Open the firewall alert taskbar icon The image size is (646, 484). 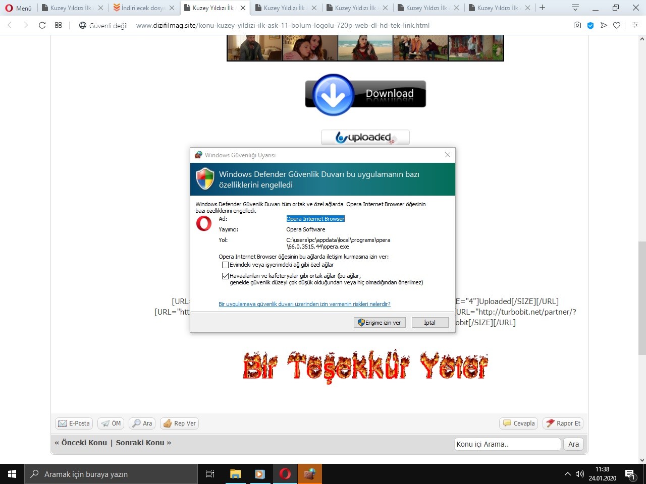[x=310, y=474]
